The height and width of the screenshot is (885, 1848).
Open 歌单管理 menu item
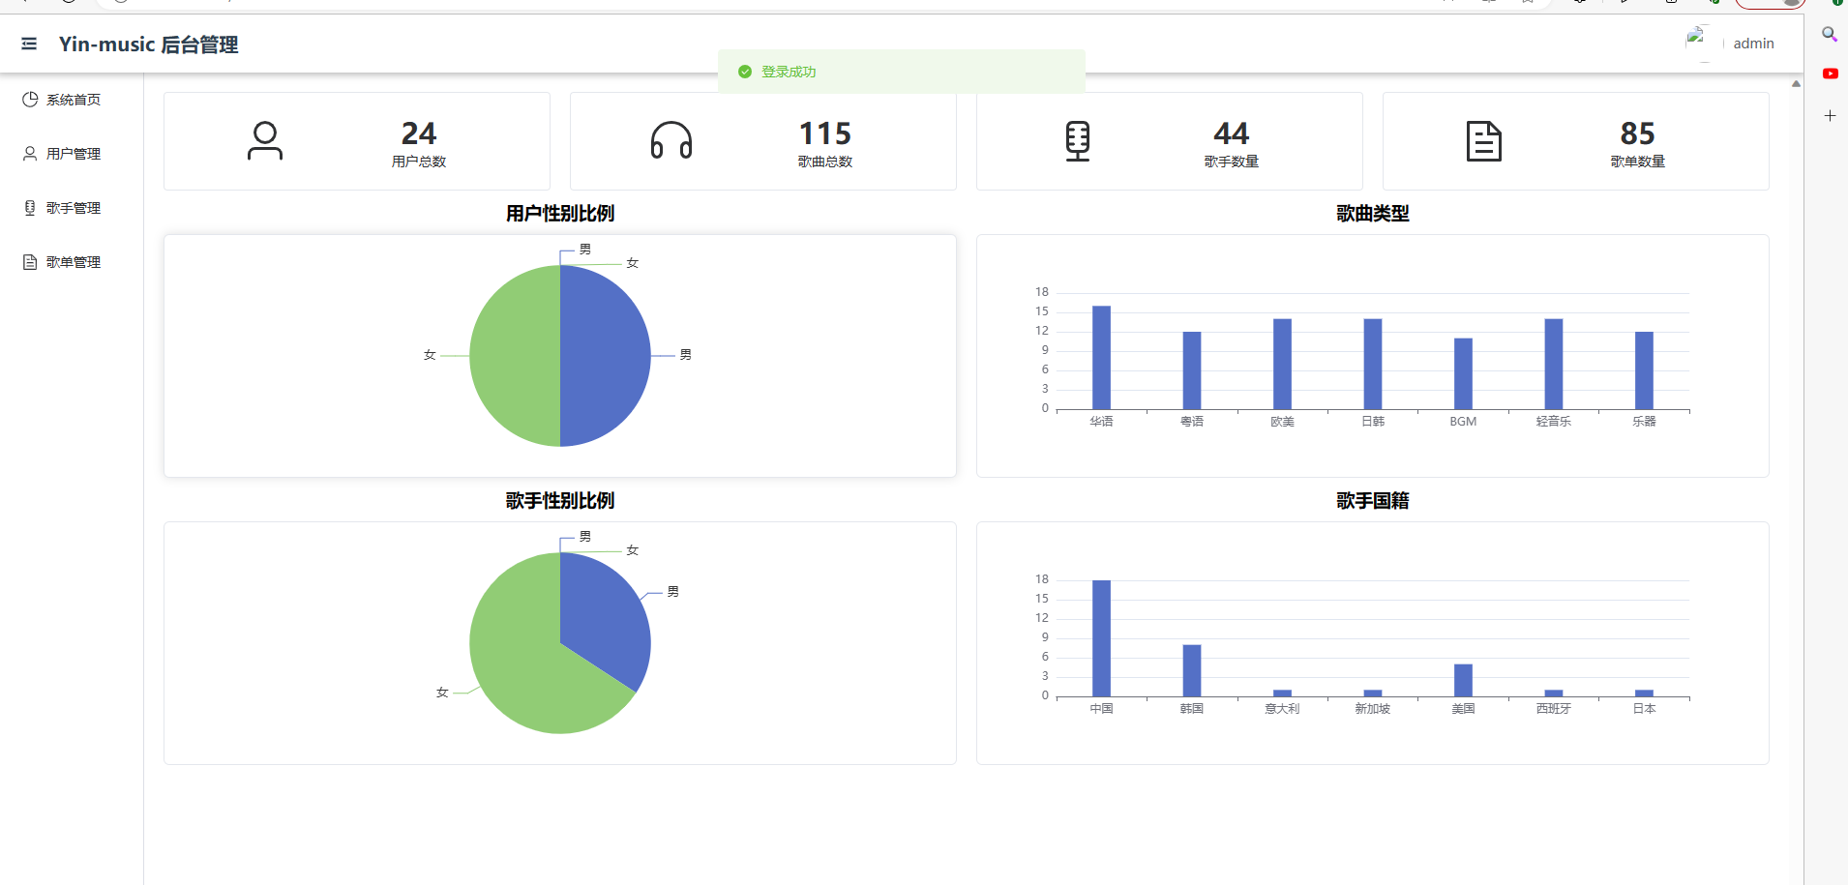tap(72, 262)
